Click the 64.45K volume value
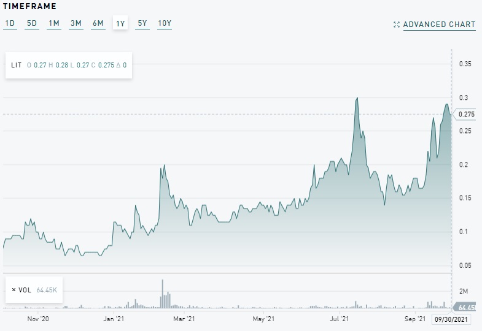This screenshot has width=482, height=331. pyautogui.click(x=47, y=290)
